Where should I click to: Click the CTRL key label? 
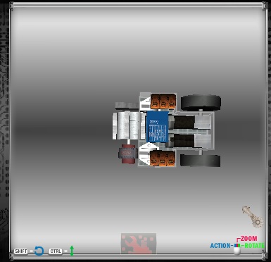click(56, 251)
